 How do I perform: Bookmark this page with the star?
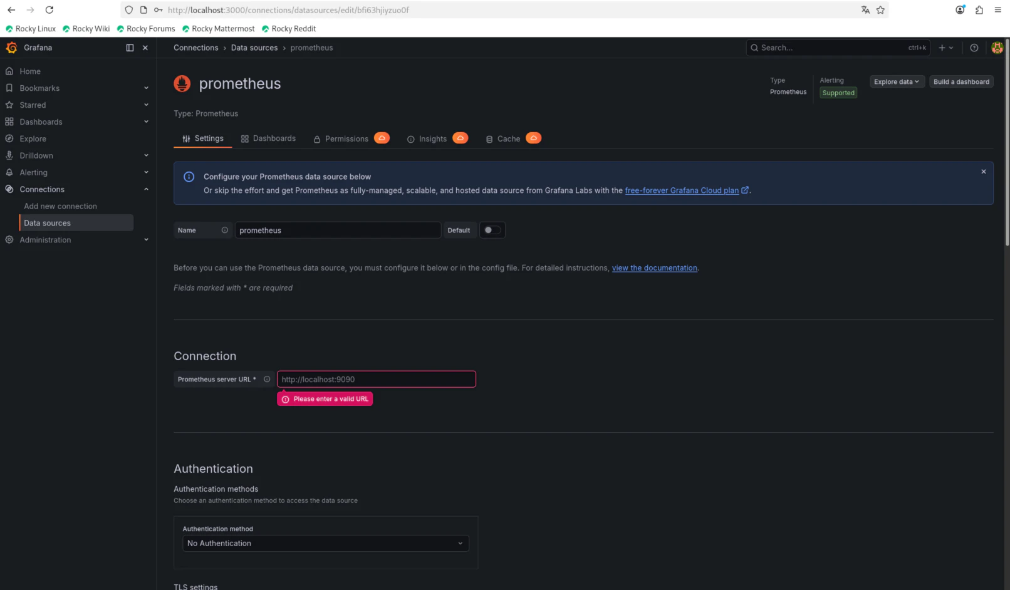coord(880,10)
